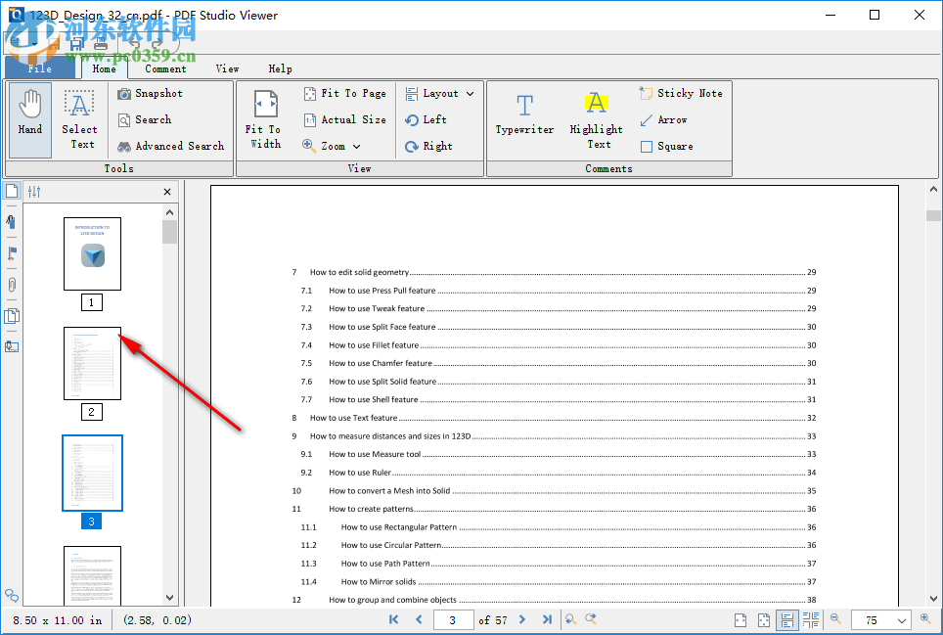
Task: Insert a Typewriter annotation
Action: [x=524, y=117]
